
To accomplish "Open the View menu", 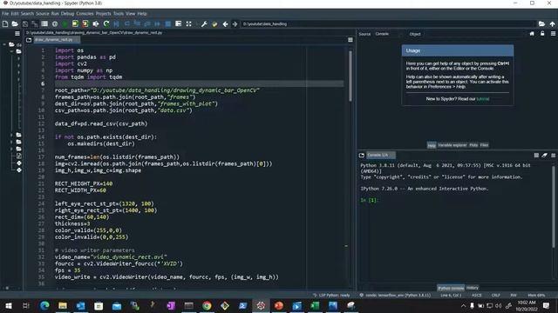I will coord(130,14).
